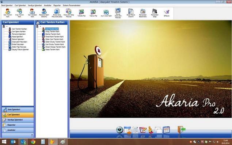Select Akaryakıt Faturaları in the left tree
This screenshot has height=145, width=232.
(19, 42)
